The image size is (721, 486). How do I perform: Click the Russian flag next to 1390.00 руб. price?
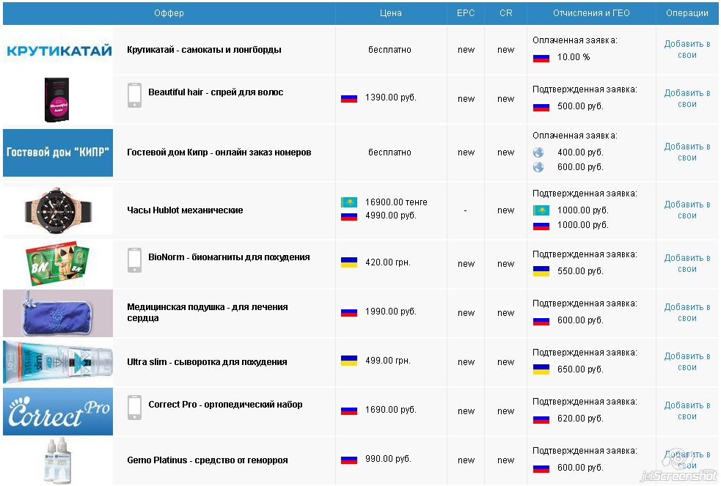coord(348,97)
